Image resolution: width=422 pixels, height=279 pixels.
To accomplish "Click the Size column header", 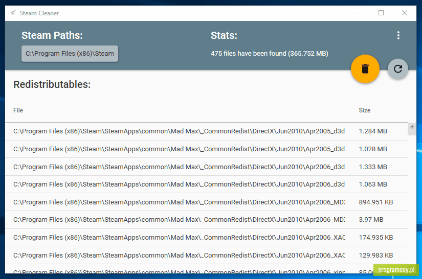I will 364,110.
